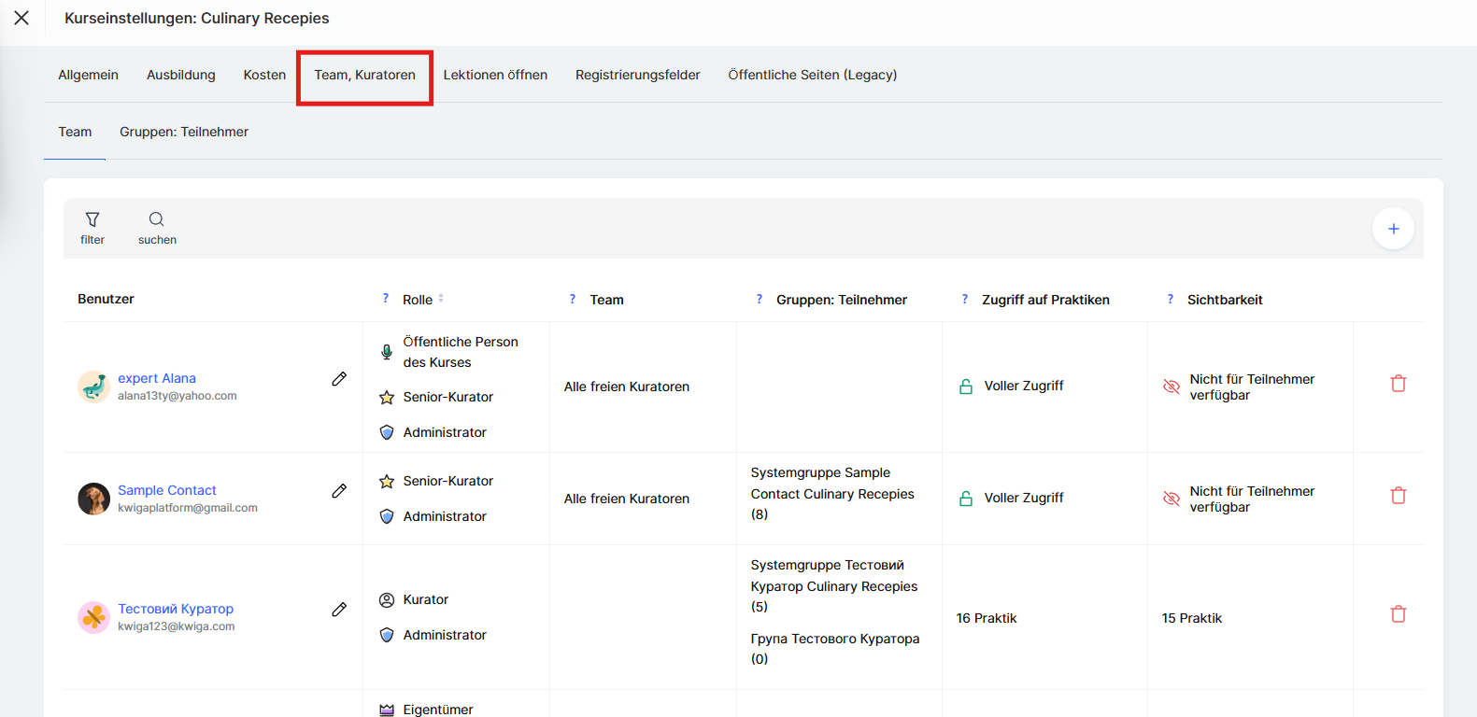Screen dimensions: 1477x717
Task: Toggle Voller Zugriff lock for expert Alana
Action: coord(966,387)
